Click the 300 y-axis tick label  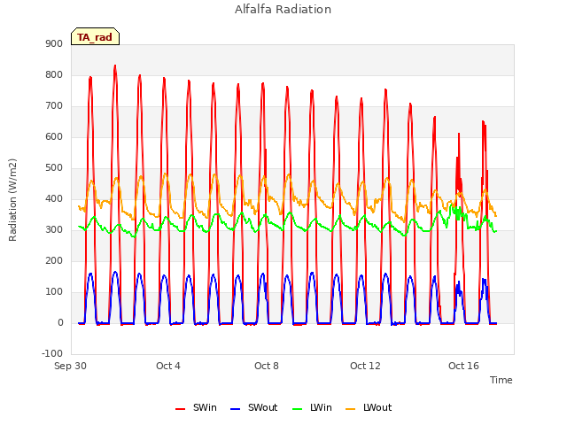(54, 230)
